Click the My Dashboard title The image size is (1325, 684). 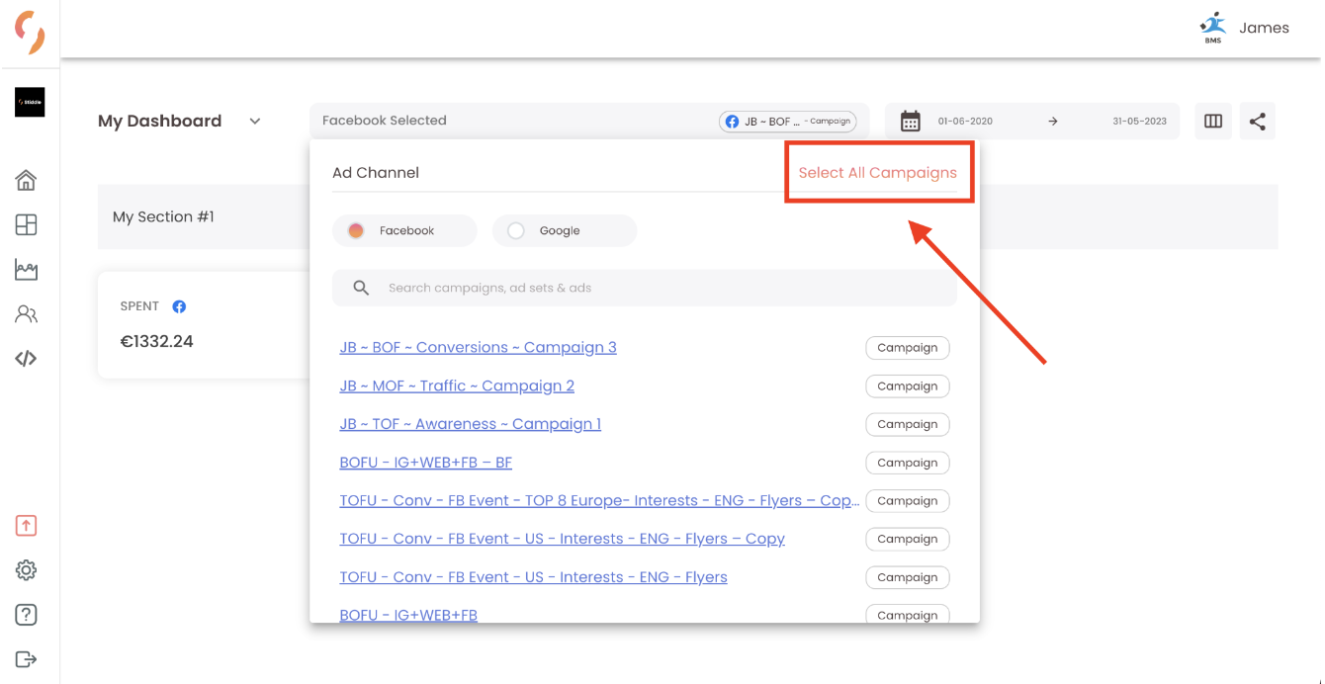(x=160, y=121)
